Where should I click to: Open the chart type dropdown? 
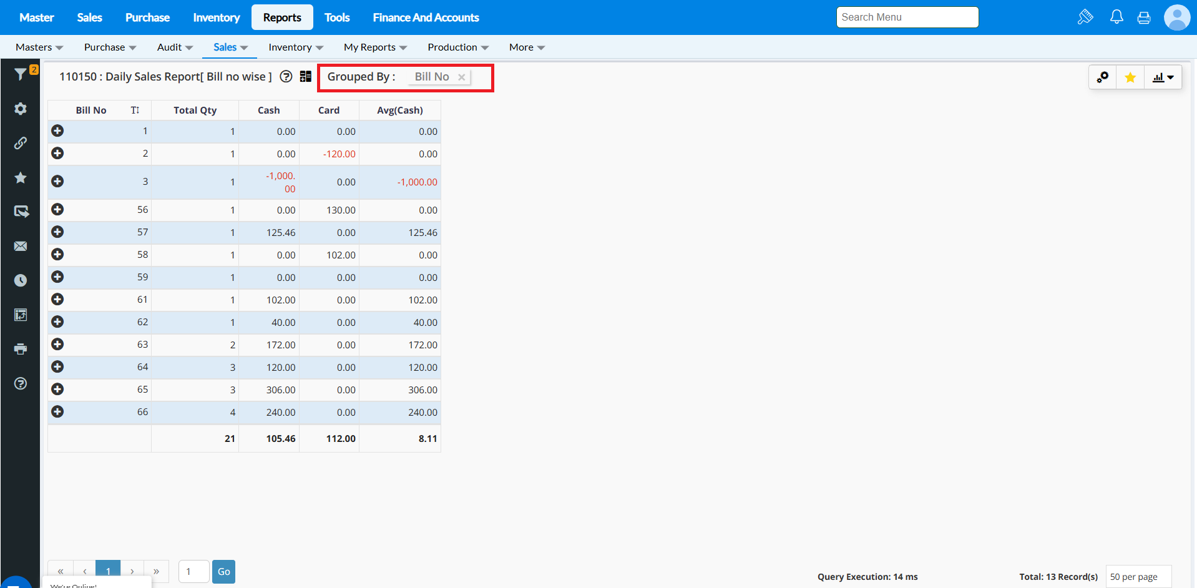pos(1163,77)
